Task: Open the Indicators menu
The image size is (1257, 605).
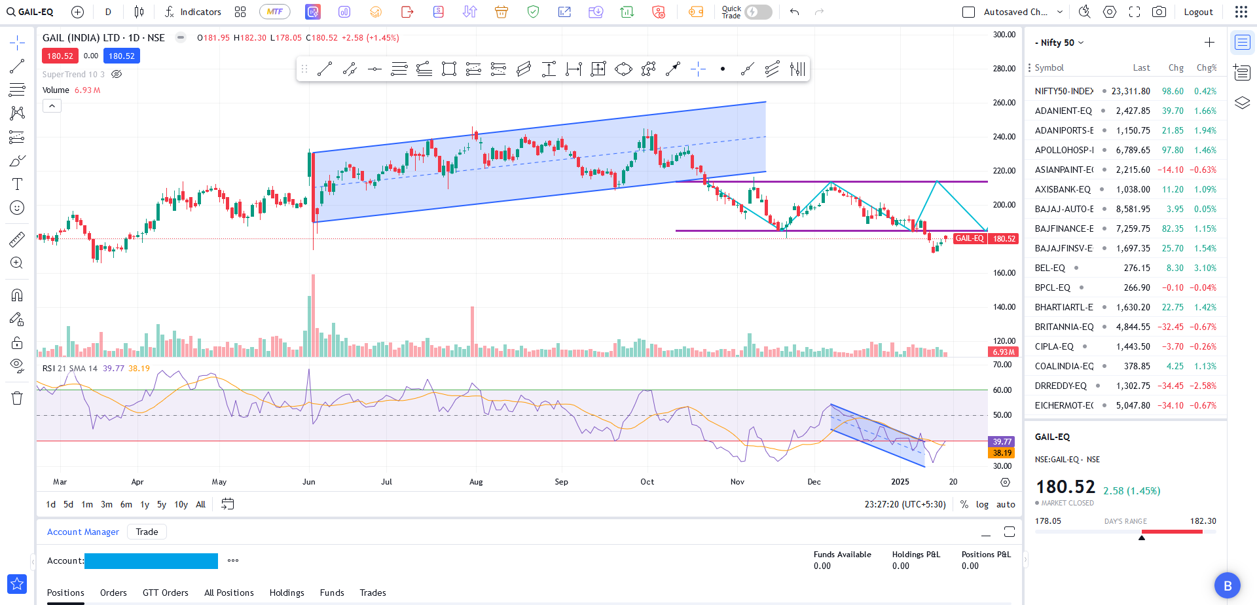Action: coord(193,12)
